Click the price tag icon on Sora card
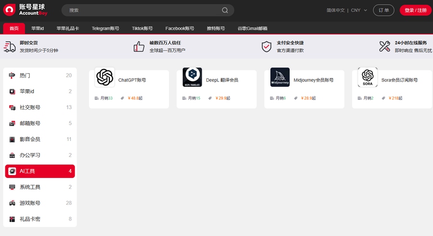The image size is (433, 236). (x=383, y=98)
